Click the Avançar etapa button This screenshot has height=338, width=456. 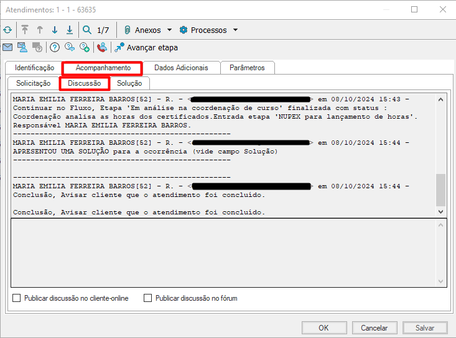coord(146,47)
